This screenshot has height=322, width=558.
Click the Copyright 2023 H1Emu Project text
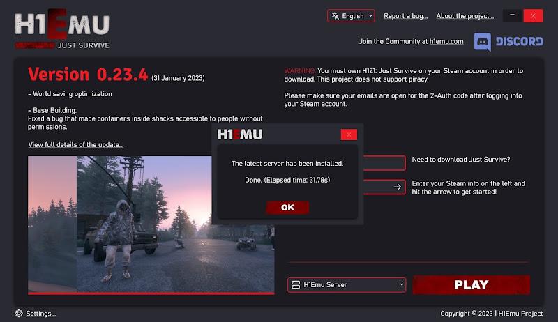tap(492, 314)
